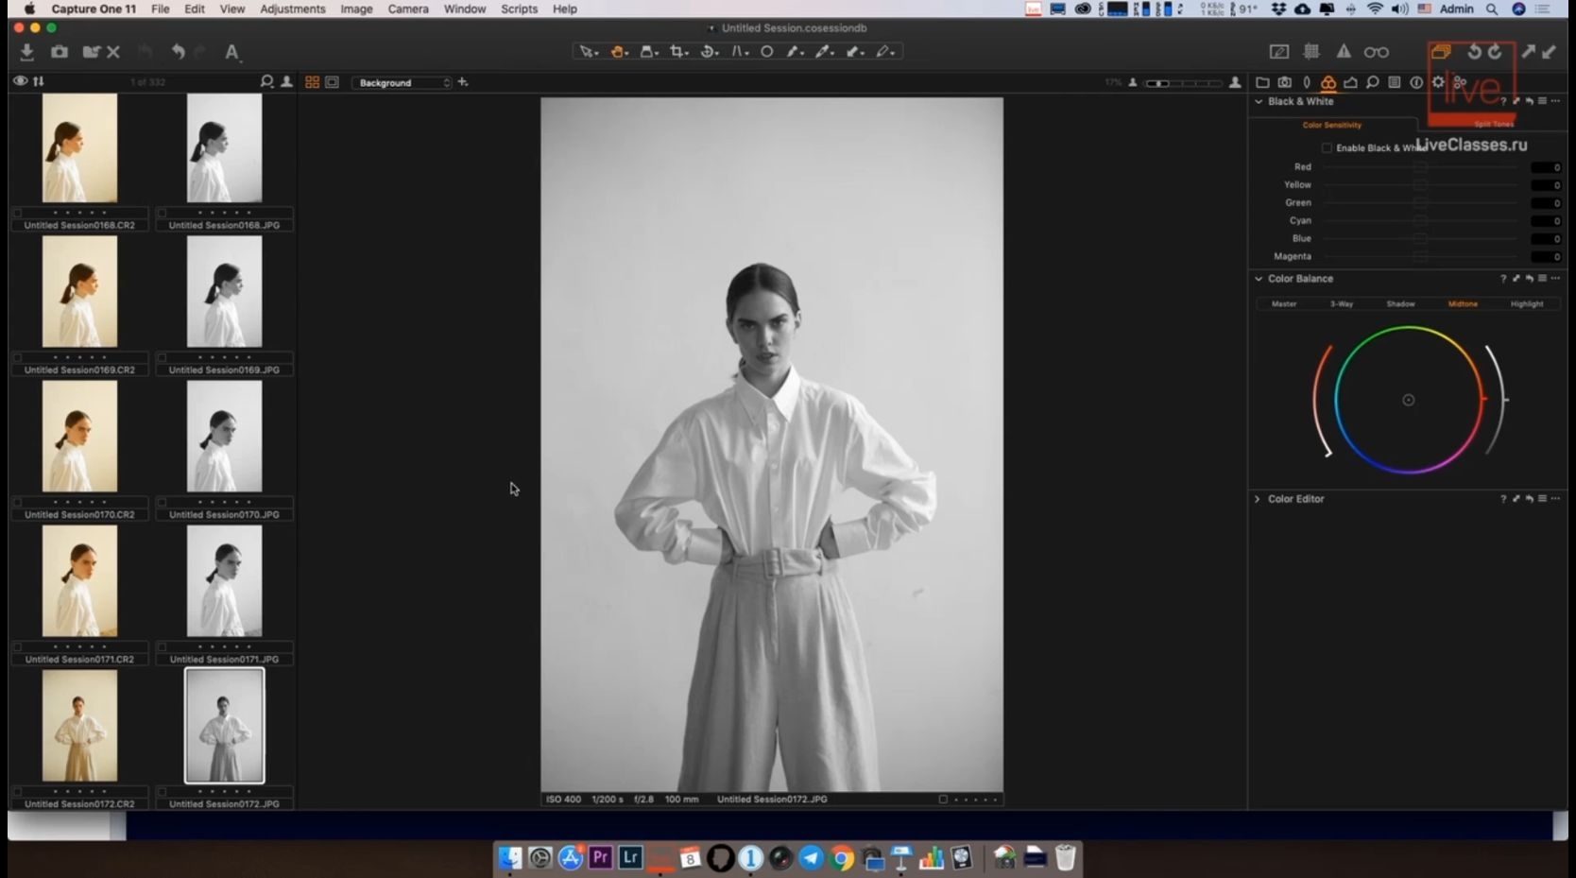Collapse the Color Balance panel
1576x878 pixels.
click(1259, 279)
